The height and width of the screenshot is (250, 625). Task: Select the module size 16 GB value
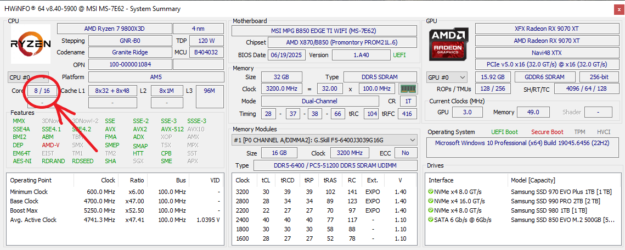[x=279, y=153]
